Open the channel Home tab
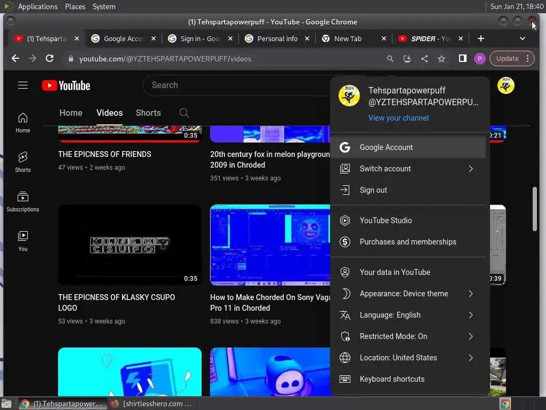The image size is (546, 410). [71, 113]
